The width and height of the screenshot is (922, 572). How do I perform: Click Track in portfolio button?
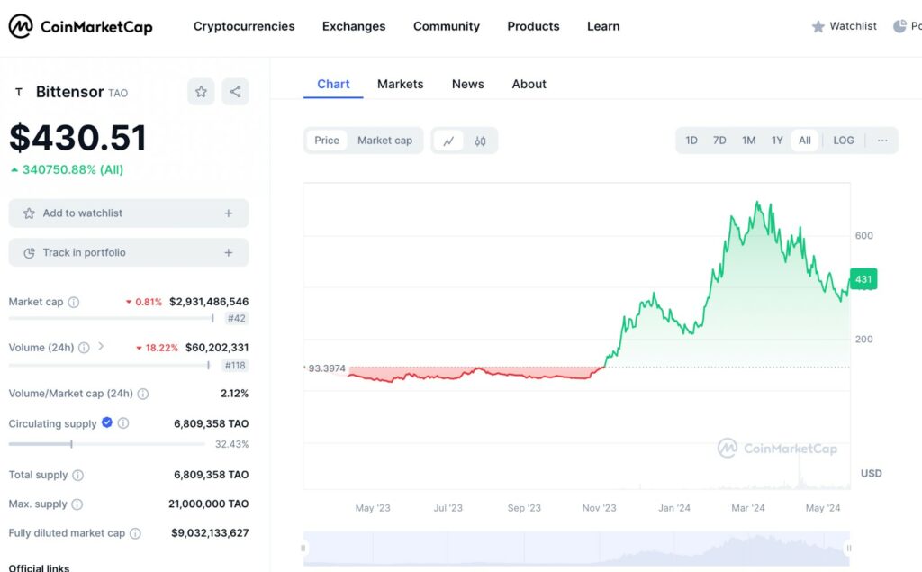(129, 253)
